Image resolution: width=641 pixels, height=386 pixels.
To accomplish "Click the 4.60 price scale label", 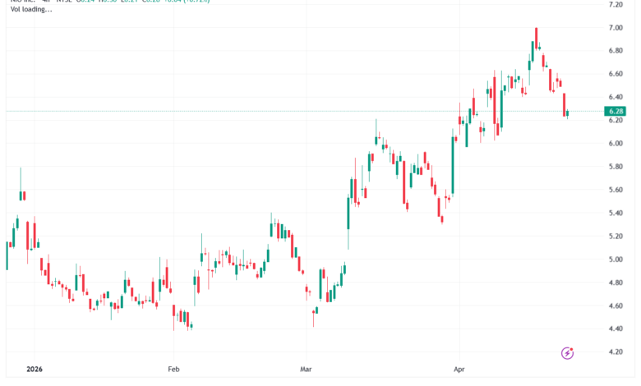I will point(616,306).
